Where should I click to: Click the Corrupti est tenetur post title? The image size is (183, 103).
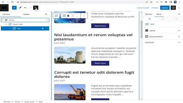pos(94,74)
